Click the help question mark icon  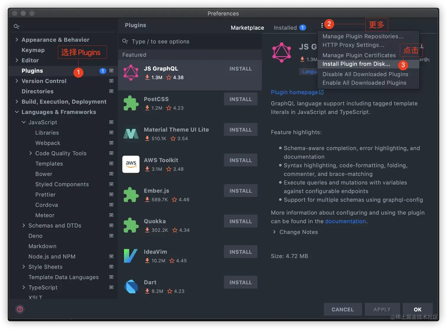tap(20, 309)
